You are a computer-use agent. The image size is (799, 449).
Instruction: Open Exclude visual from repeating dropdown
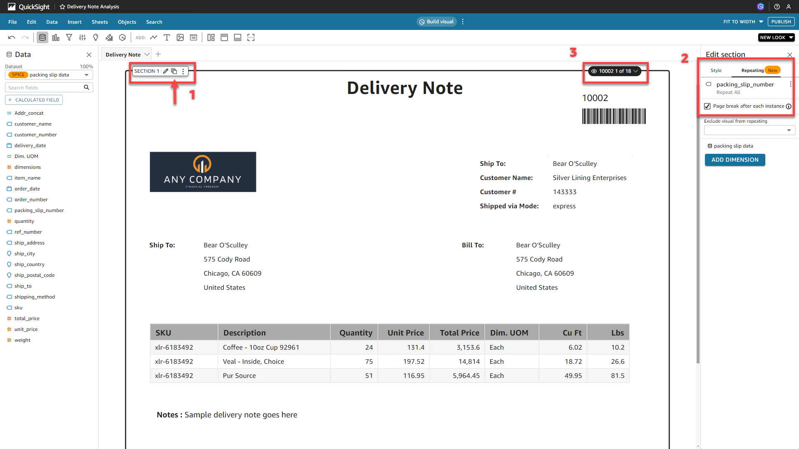749,130
